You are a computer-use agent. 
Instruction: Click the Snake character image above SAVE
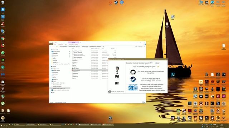[117, 70]
